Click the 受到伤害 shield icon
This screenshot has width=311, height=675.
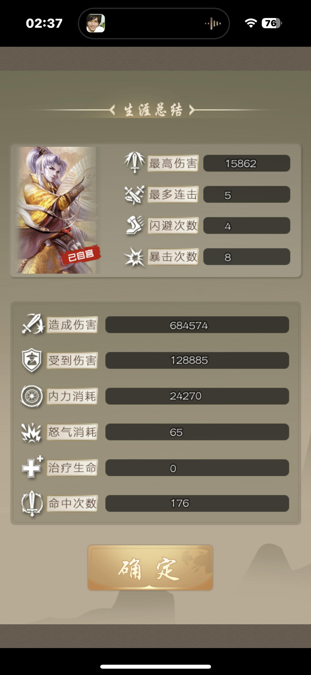click(x=32, y=360)
